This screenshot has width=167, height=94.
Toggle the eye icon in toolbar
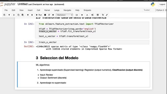pyautogui.click(x=82, y=15)
